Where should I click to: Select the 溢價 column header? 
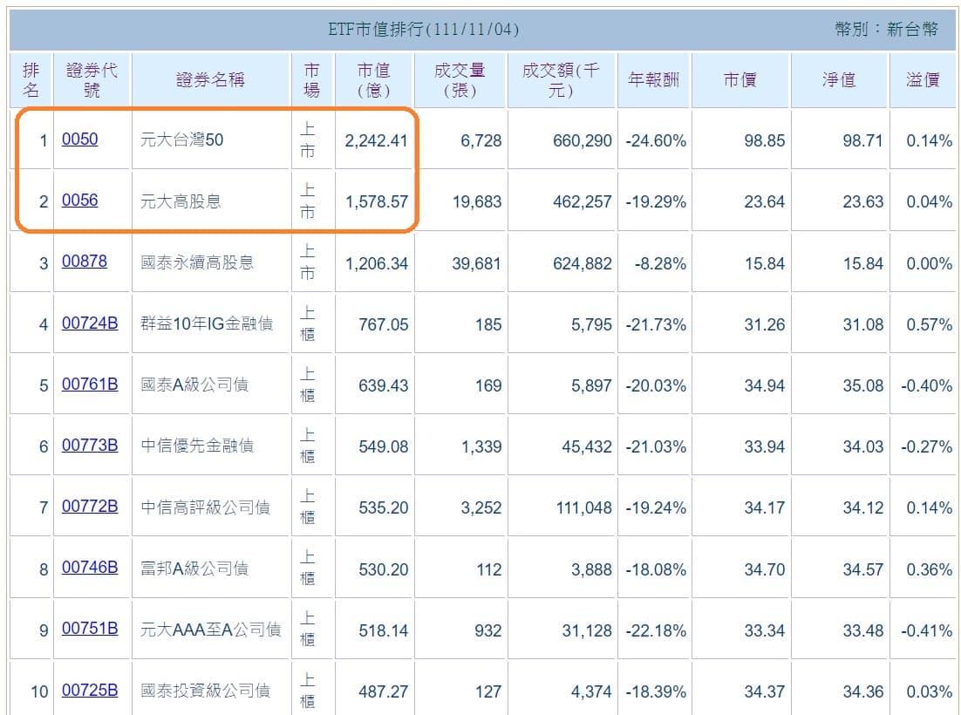(924, 78)
